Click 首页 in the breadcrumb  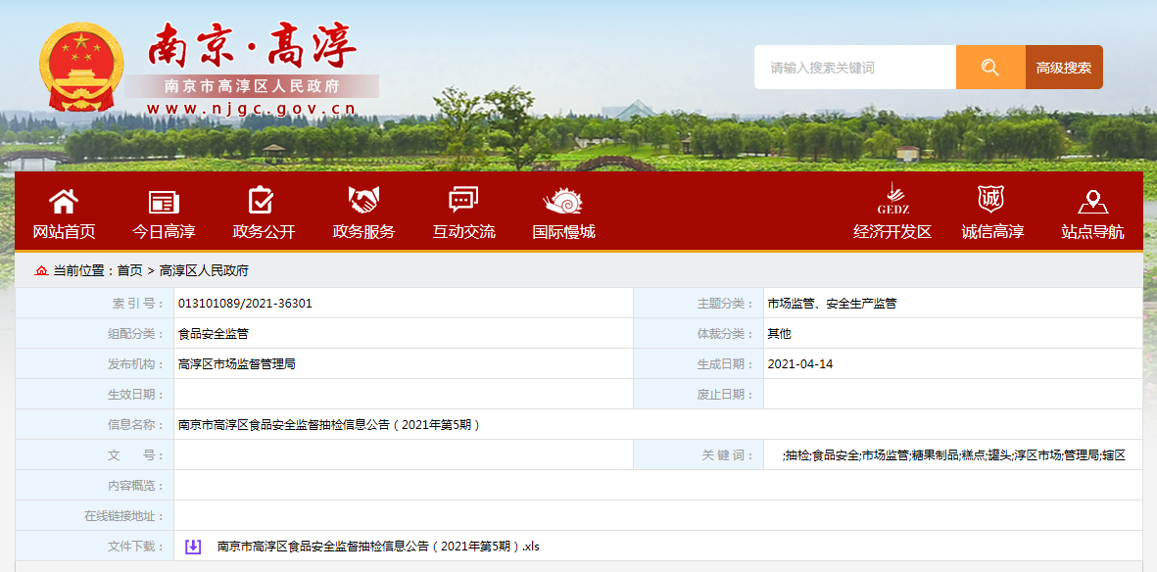pos(129,270)
